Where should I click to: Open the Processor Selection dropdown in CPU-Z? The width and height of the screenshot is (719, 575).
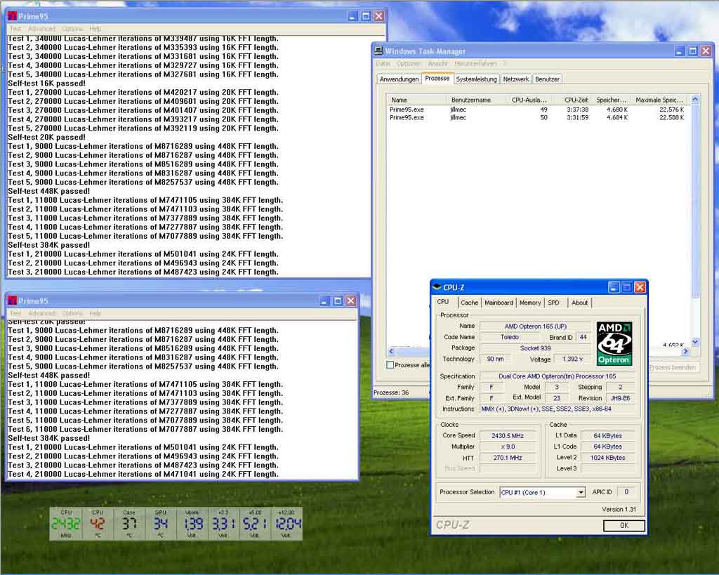tap(581, 492)
